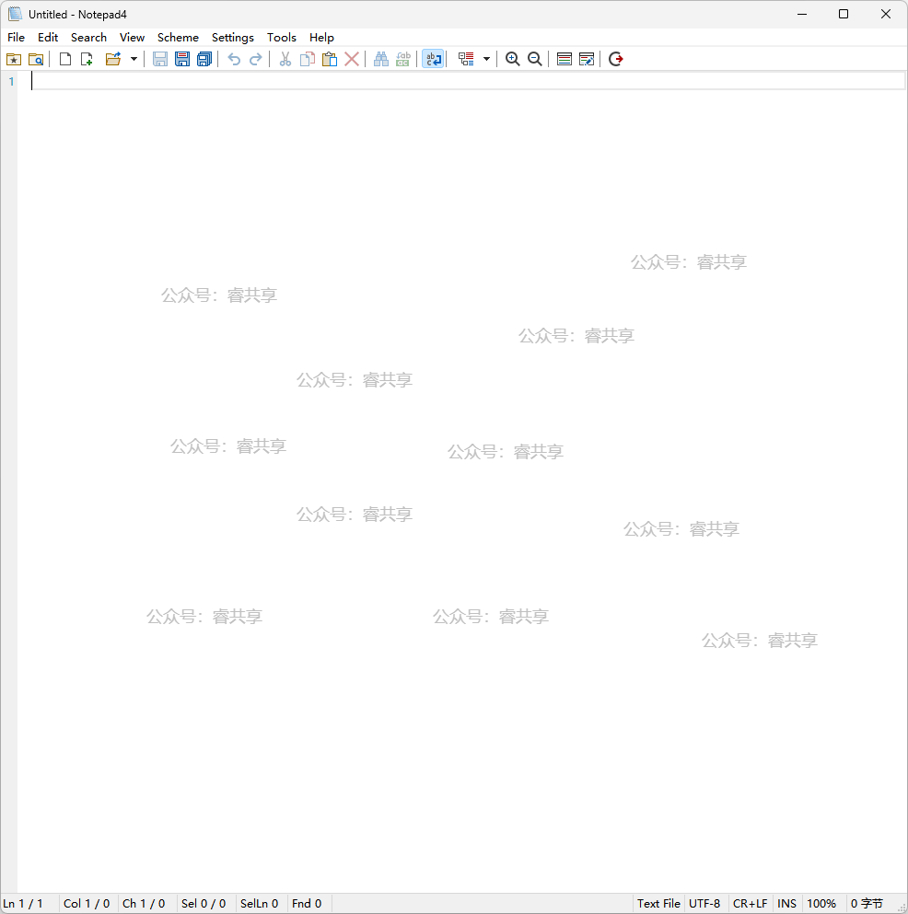
Task: Undo the last action
Action: coord(234,59)
